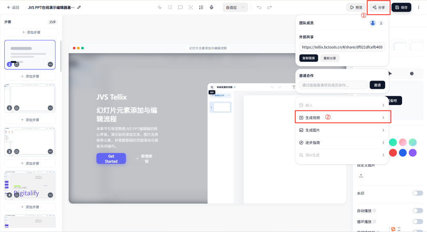
Task: Click the info icon beside 循环播放
Action: click(x=374, y=221)
